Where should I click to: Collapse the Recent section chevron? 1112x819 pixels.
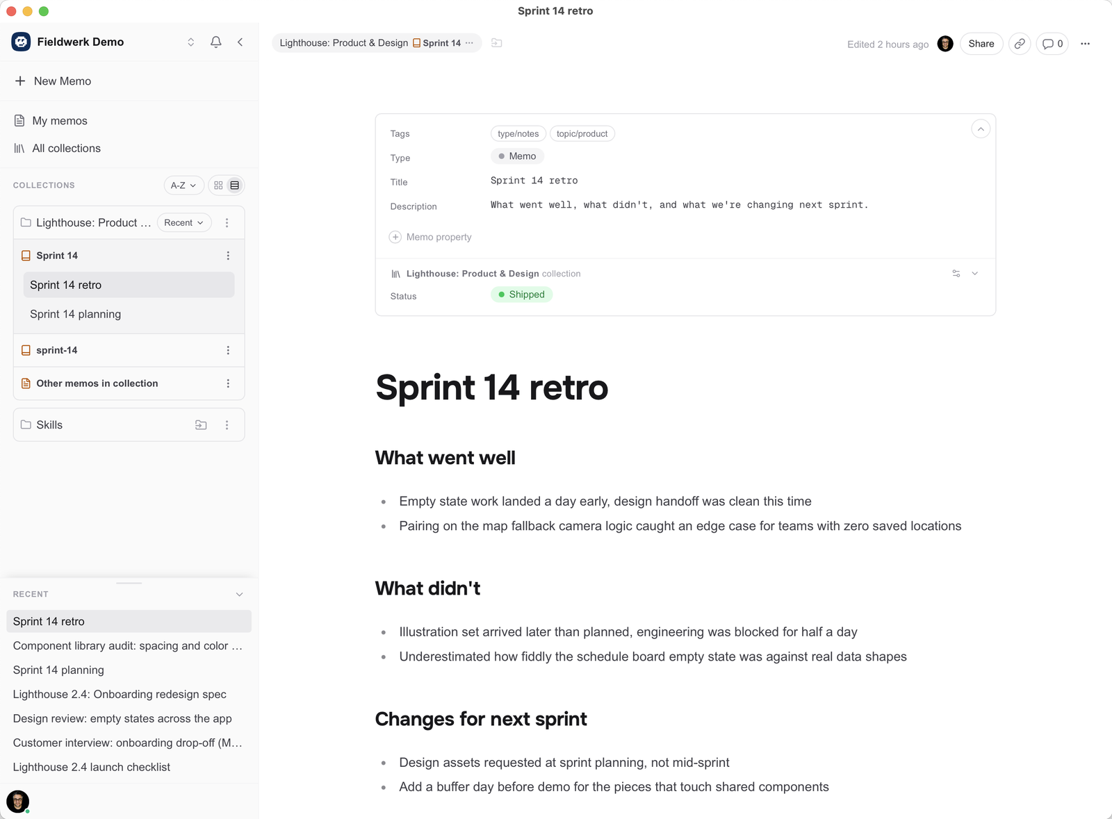pos(240,595)
